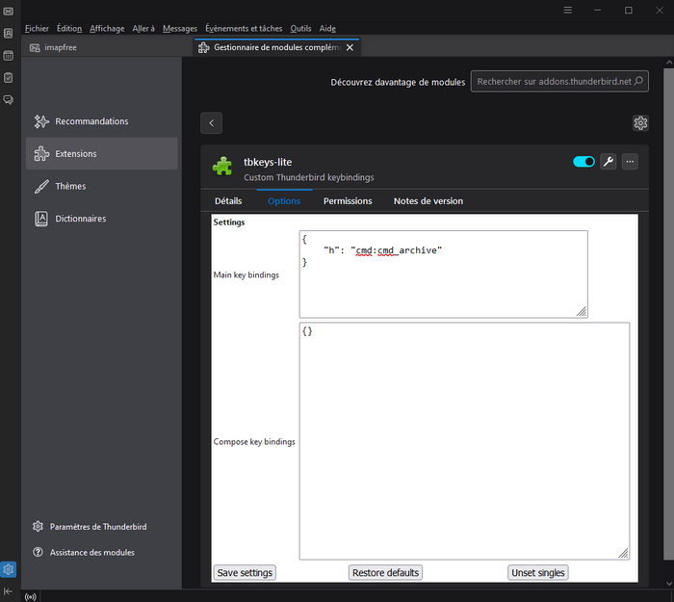
Task: Go back with the left chevron button
Action: click(212, 123)
